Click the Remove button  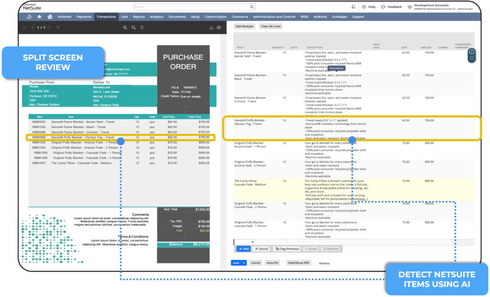(331, 249)
